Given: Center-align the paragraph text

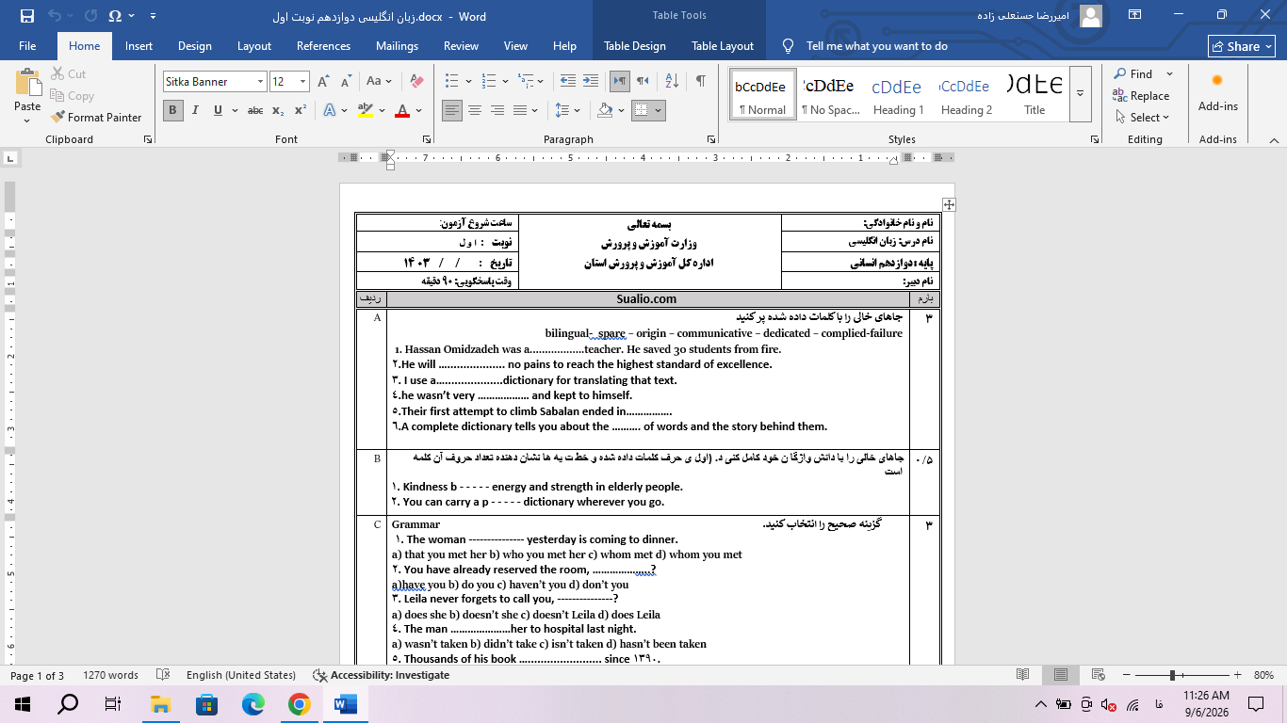Looking at the screenshot, I should point(475,110).
